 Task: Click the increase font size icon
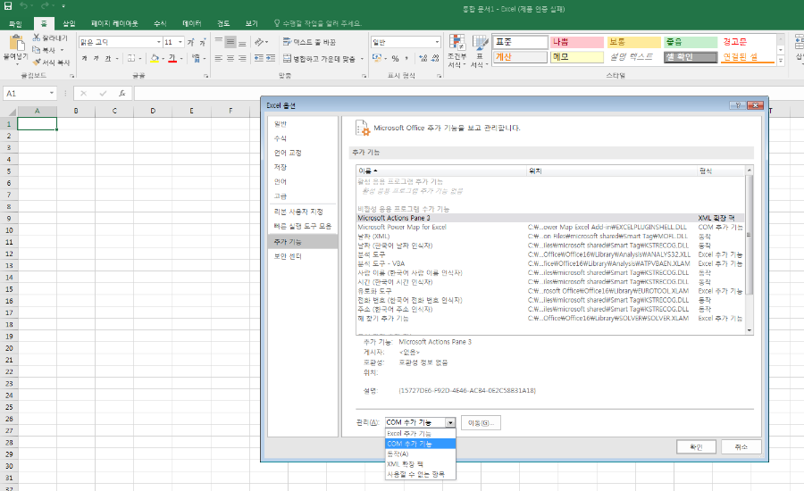point(191,42)
